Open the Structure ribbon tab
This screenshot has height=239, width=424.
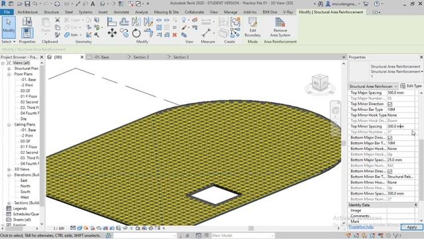[51, 12]
